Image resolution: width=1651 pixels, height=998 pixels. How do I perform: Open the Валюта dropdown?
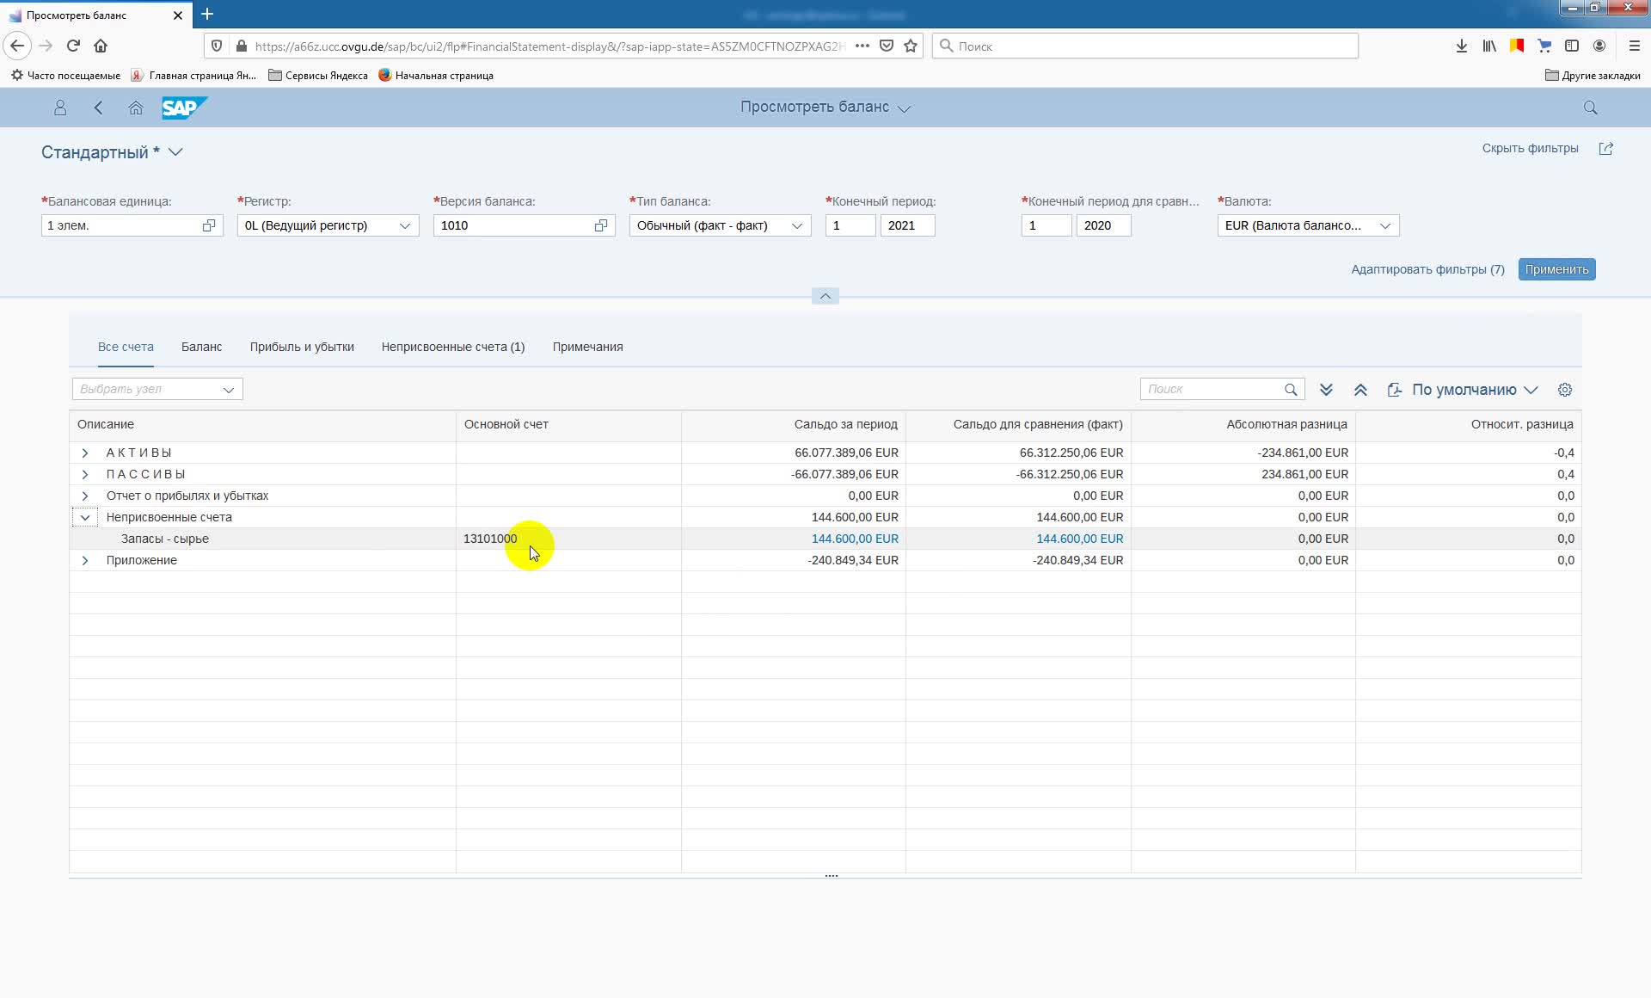(x=1385, y=225)
